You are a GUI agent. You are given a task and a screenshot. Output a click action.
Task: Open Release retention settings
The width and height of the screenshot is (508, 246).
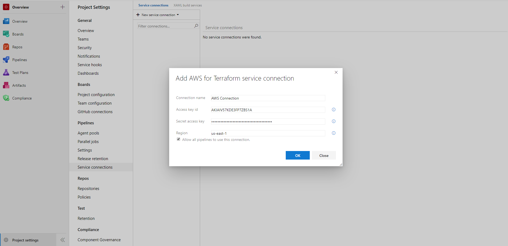pos(93,158)
